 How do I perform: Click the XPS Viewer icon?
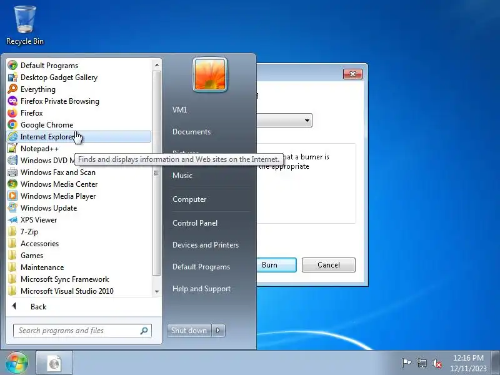pyautogui.click(x=12, y=220)
